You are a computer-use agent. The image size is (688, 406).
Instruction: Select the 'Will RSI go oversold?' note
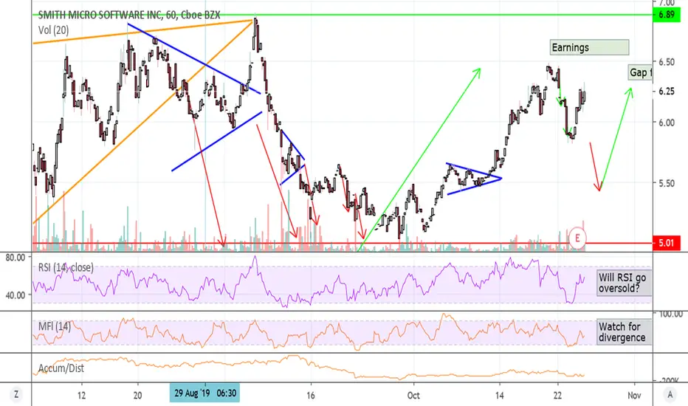click(x=624, y=283)
